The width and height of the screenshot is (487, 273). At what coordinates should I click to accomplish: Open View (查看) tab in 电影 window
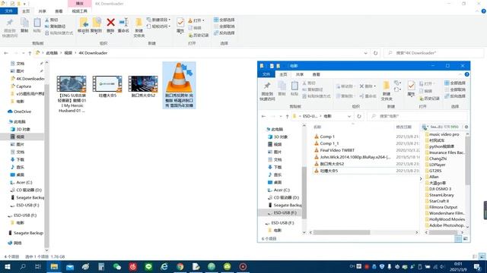(x=316, y=74)
